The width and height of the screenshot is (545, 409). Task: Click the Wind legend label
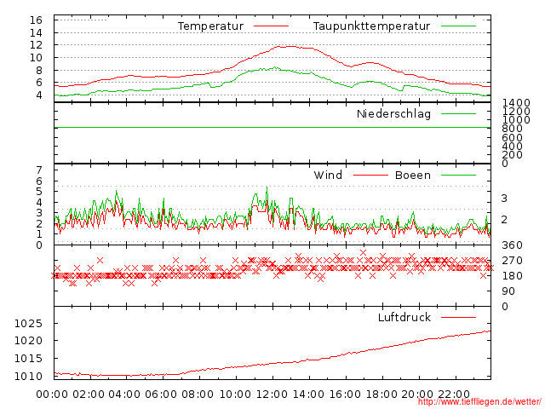pyautogui.click(x=328, y=175)
